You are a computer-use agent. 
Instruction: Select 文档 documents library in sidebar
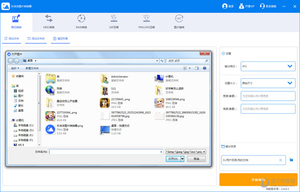click(18, 101)
